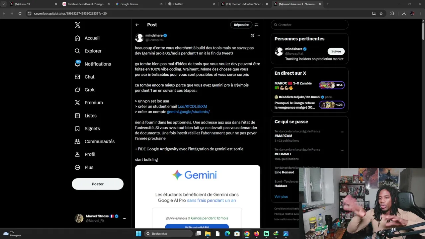
Task: Open the Gemini student offer image
Action: point(198,197)
